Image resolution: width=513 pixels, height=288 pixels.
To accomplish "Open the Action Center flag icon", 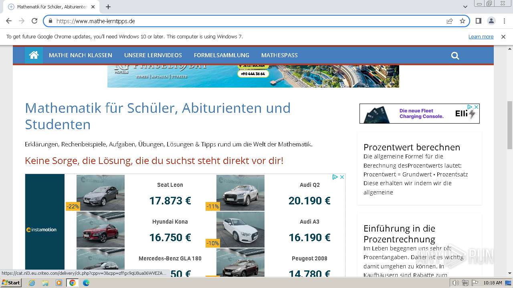I will (475, 283).
